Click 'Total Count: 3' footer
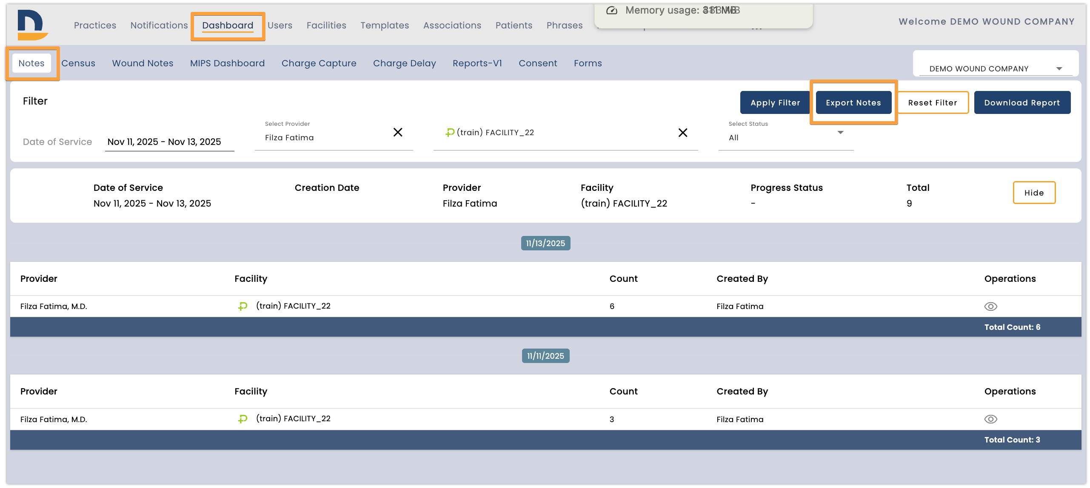 pos(1012,440)
